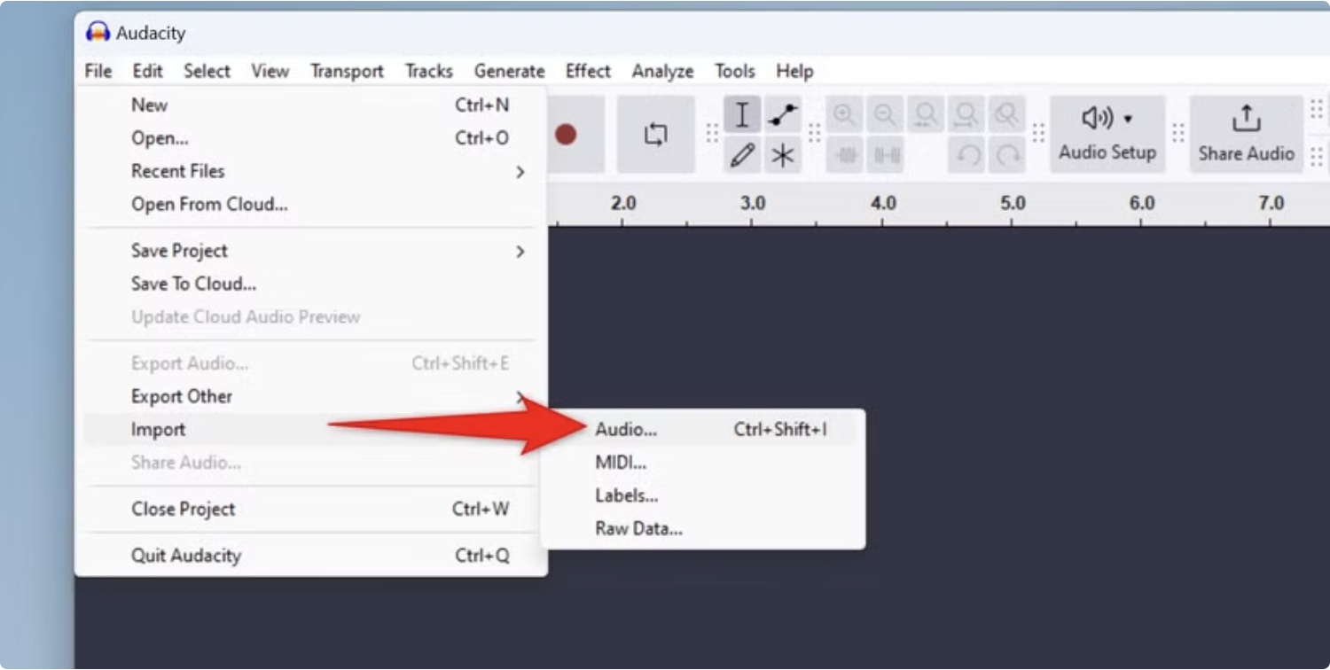Click the 4.0 mark on the timeline ruler

click(x=883, y=203)
